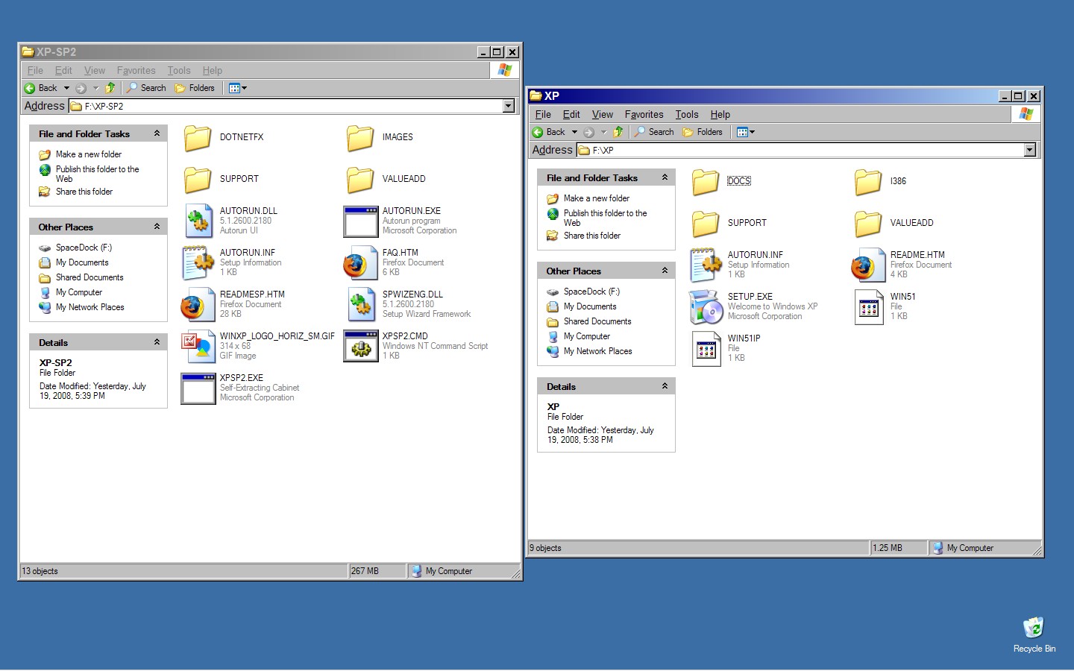Select the README.HTM Firefox document

coord(868,265)
